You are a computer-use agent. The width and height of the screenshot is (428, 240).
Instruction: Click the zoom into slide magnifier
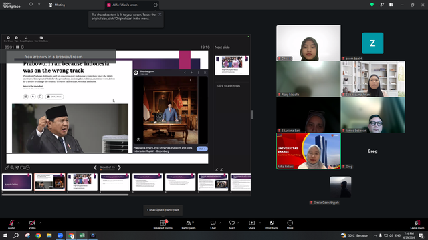click(x=12, y=167)
